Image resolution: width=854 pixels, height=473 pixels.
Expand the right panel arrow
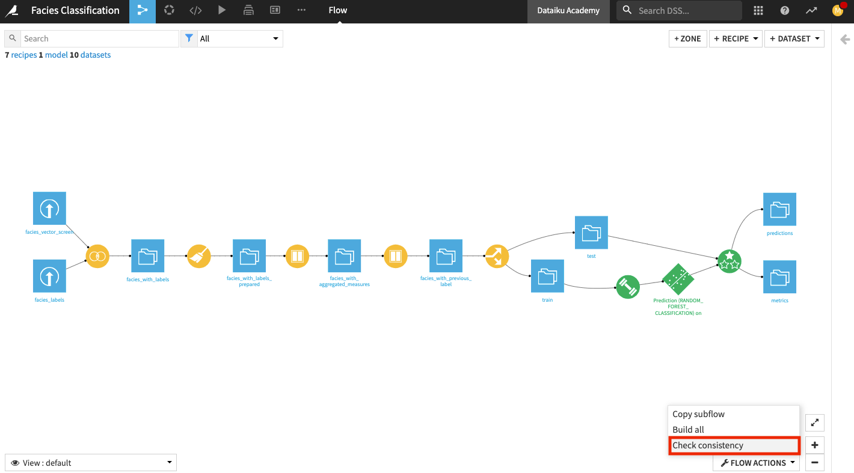tap(844, 40)
